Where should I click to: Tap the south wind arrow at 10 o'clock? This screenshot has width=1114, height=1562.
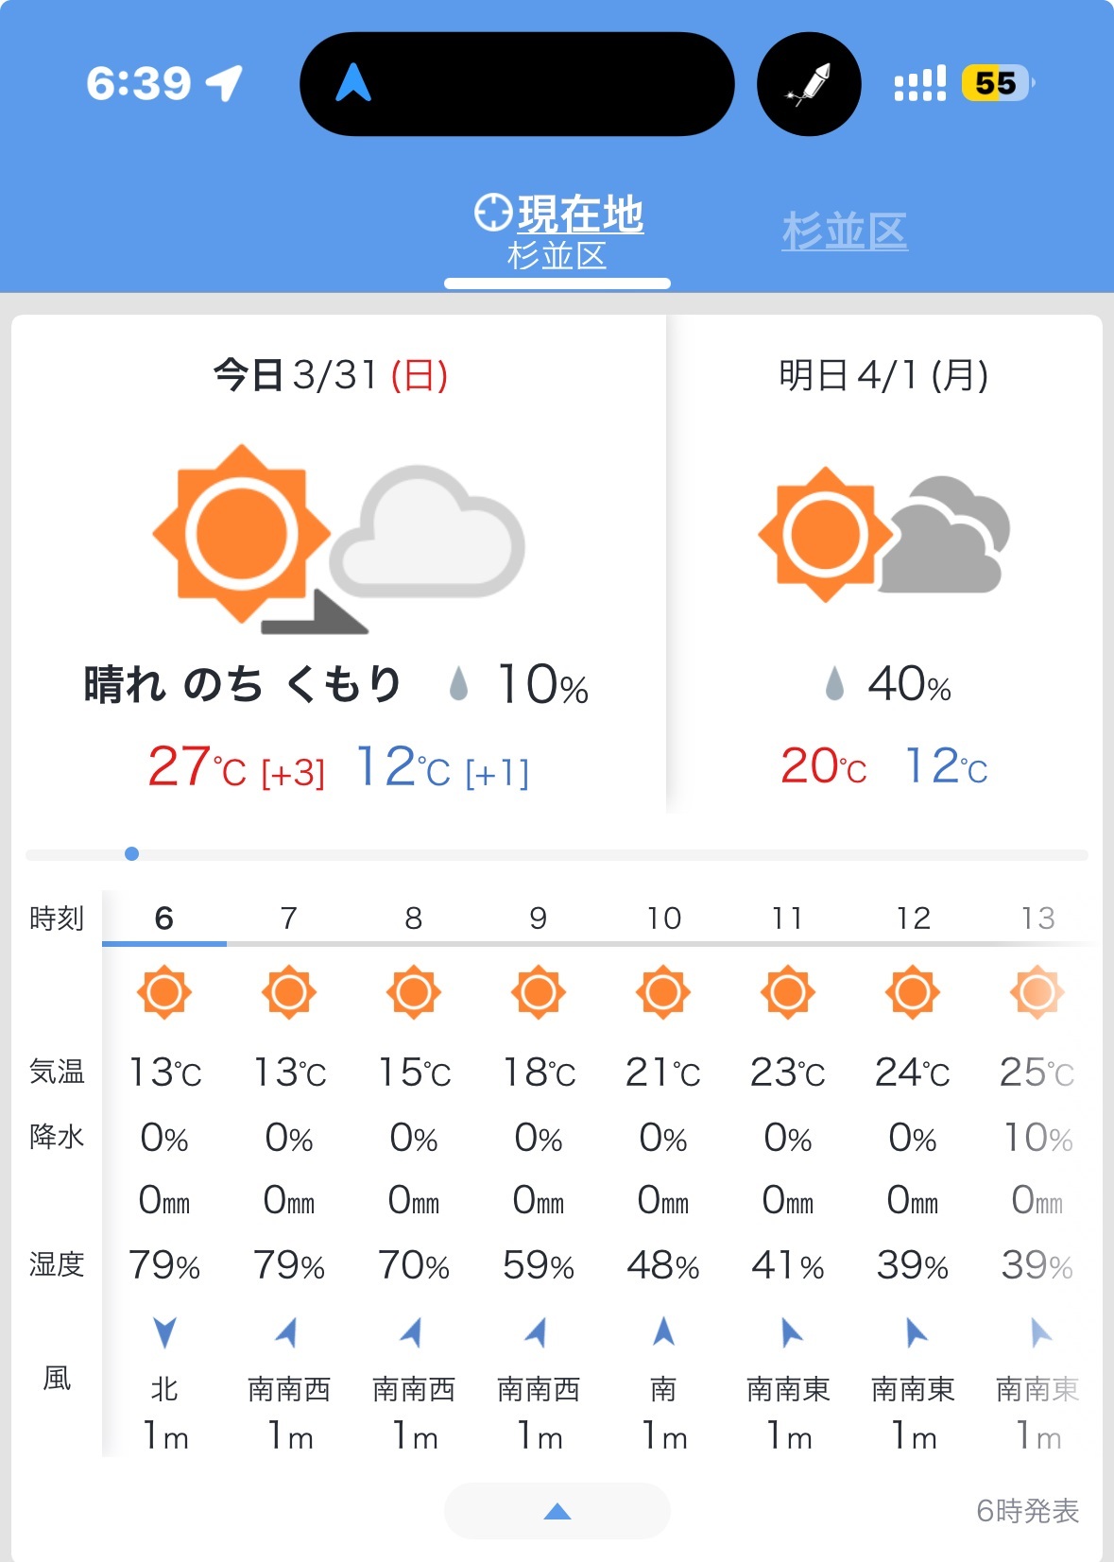coord(663,1331)
